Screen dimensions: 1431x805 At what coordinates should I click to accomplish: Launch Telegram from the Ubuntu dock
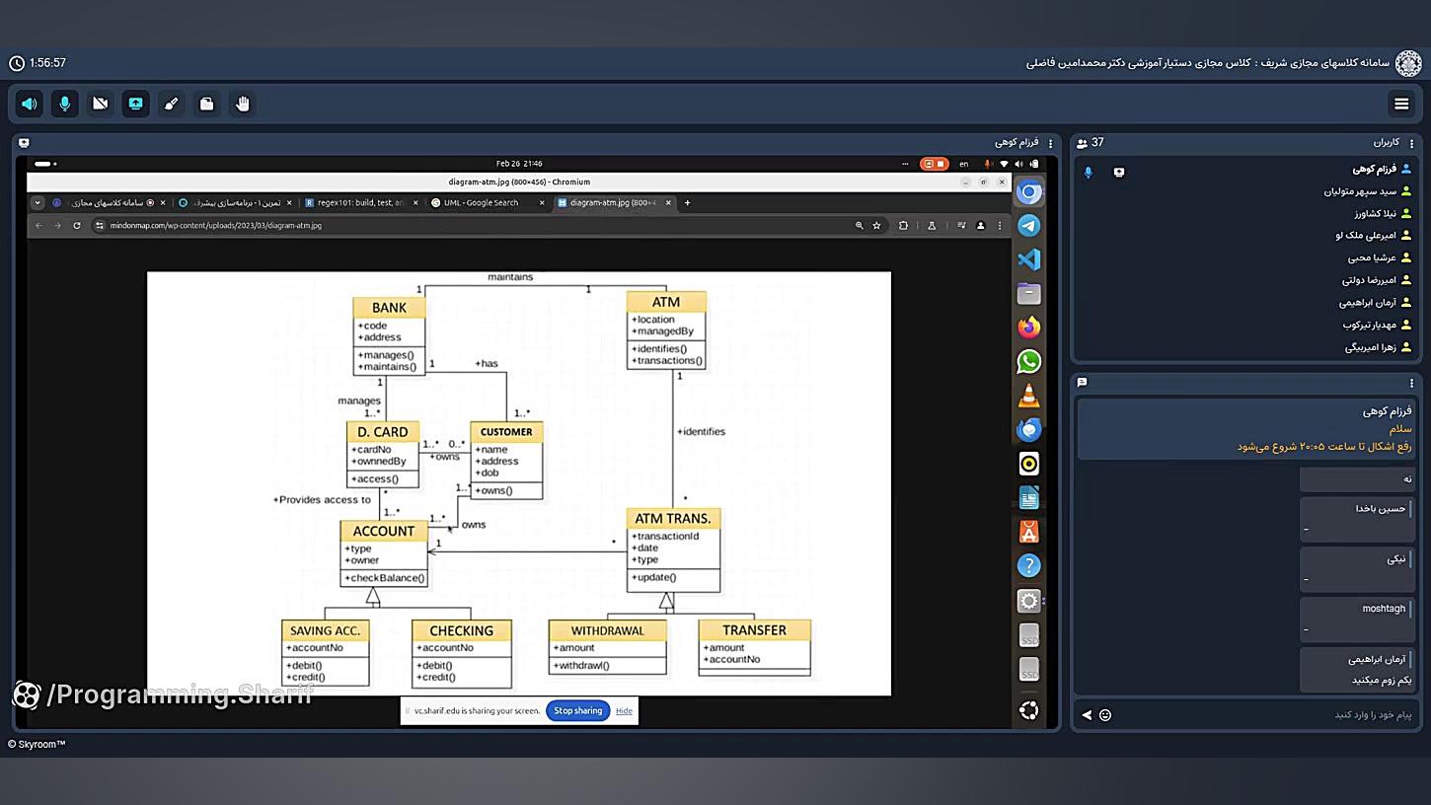(x=1028, y=226)
